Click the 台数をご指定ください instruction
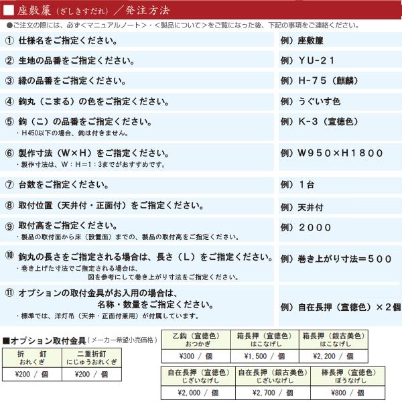The width and height of the screenshot is (402, 402). click(x=64, y=184)
